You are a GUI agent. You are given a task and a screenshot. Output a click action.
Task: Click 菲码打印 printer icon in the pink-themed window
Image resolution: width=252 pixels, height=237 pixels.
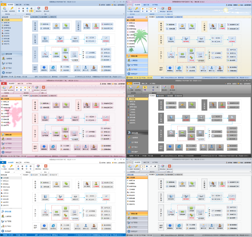click(75, 117)
